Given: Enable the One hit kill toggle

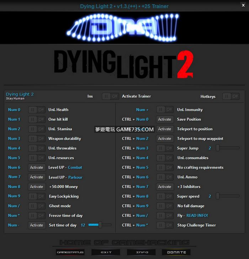Looking at the screenshot, I should [37, 119].
